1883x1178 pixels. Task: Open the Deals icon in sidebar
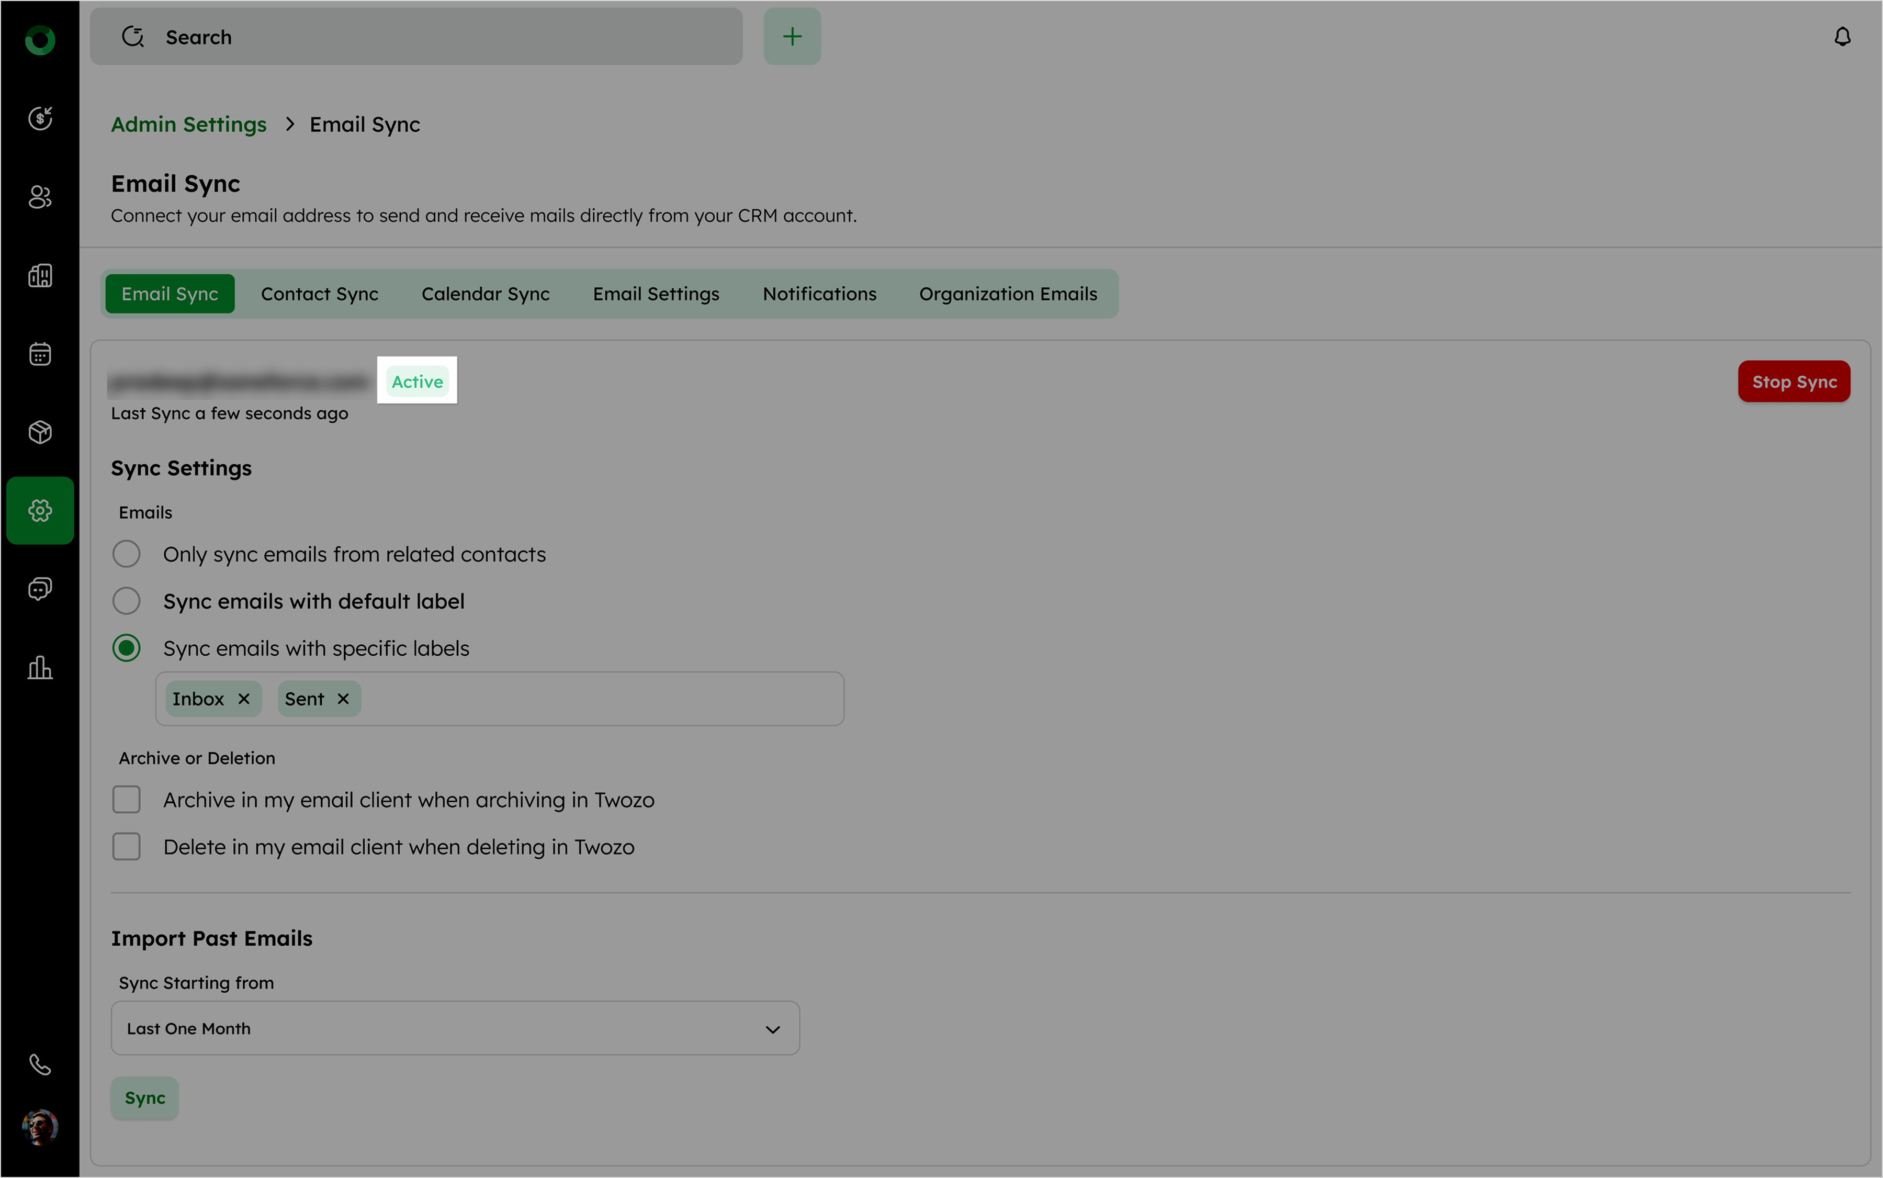click(40, 118)
